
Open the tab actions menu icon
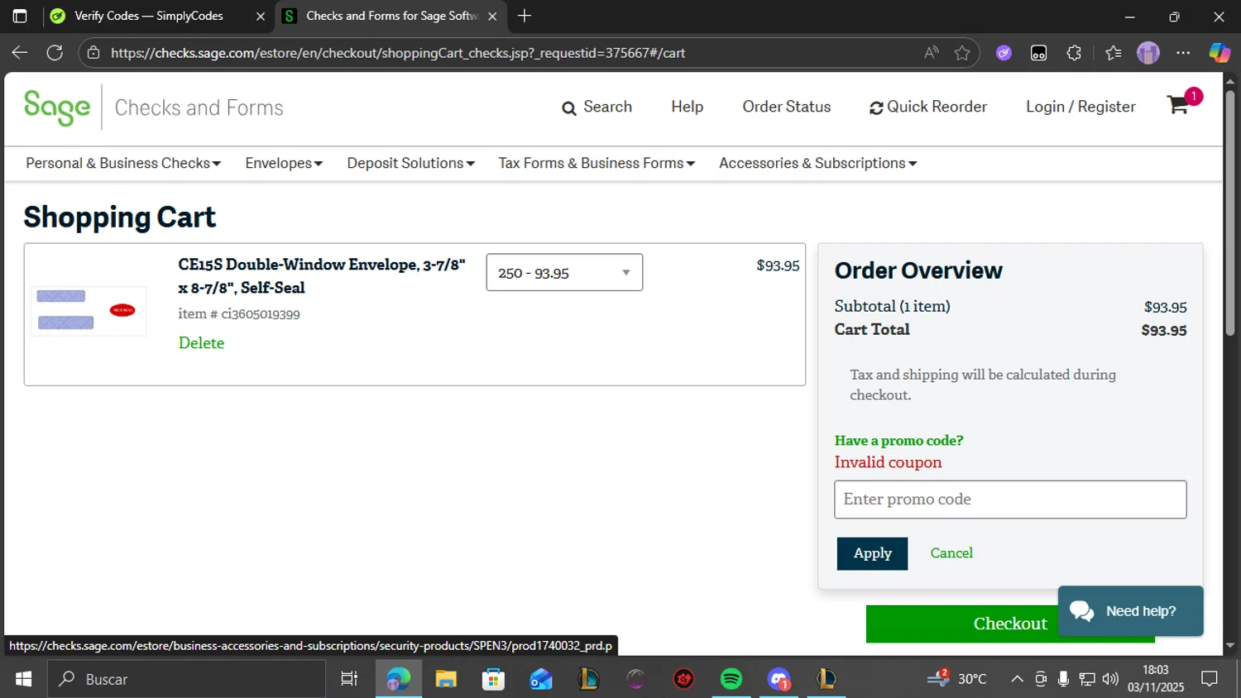coord(20,16)
